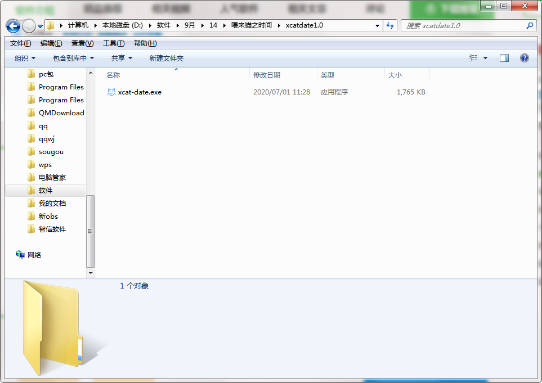Sort by 名称 column header

[113, 75]
